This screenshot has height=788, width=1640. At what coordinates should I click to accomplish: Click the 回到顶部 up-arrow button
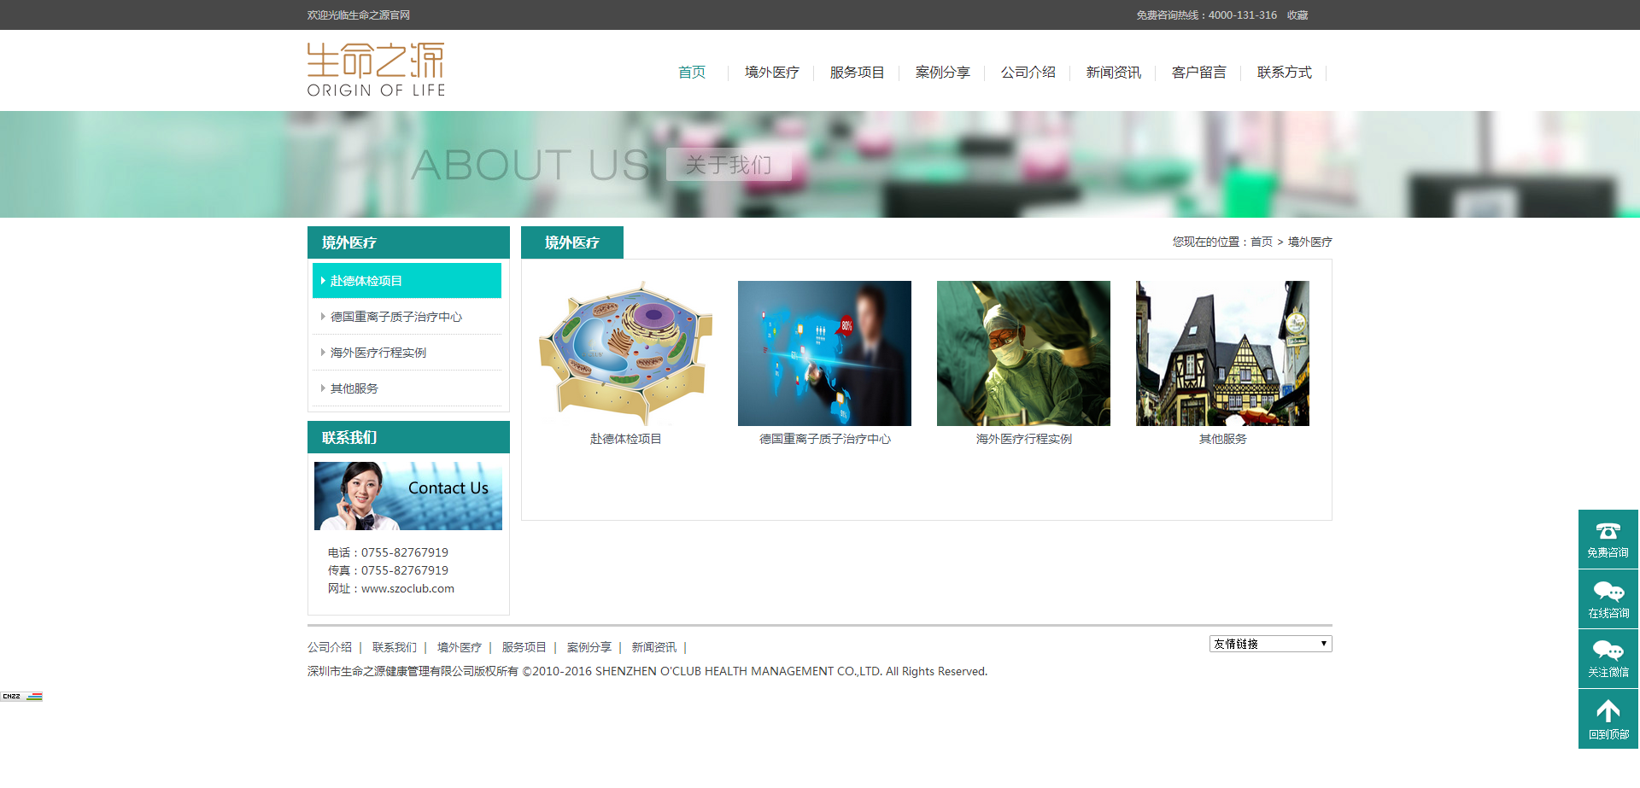pos(1608,720)
